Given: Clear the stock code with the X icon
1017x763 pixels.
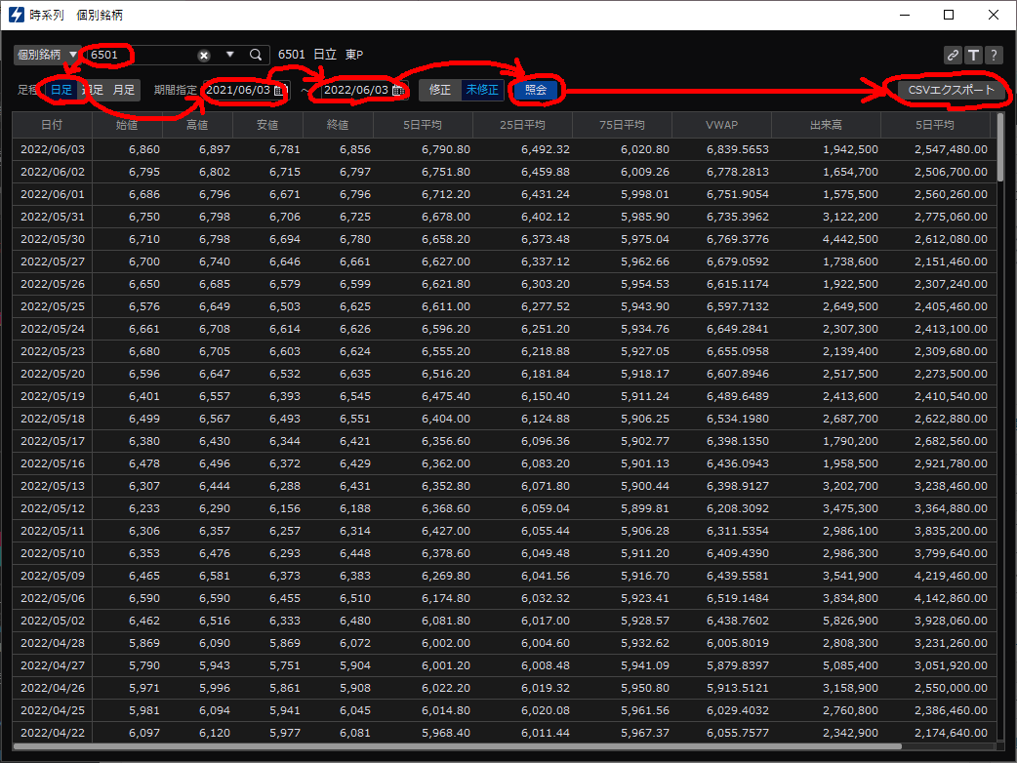Looking at the screenshot, I should click(204, 56).
